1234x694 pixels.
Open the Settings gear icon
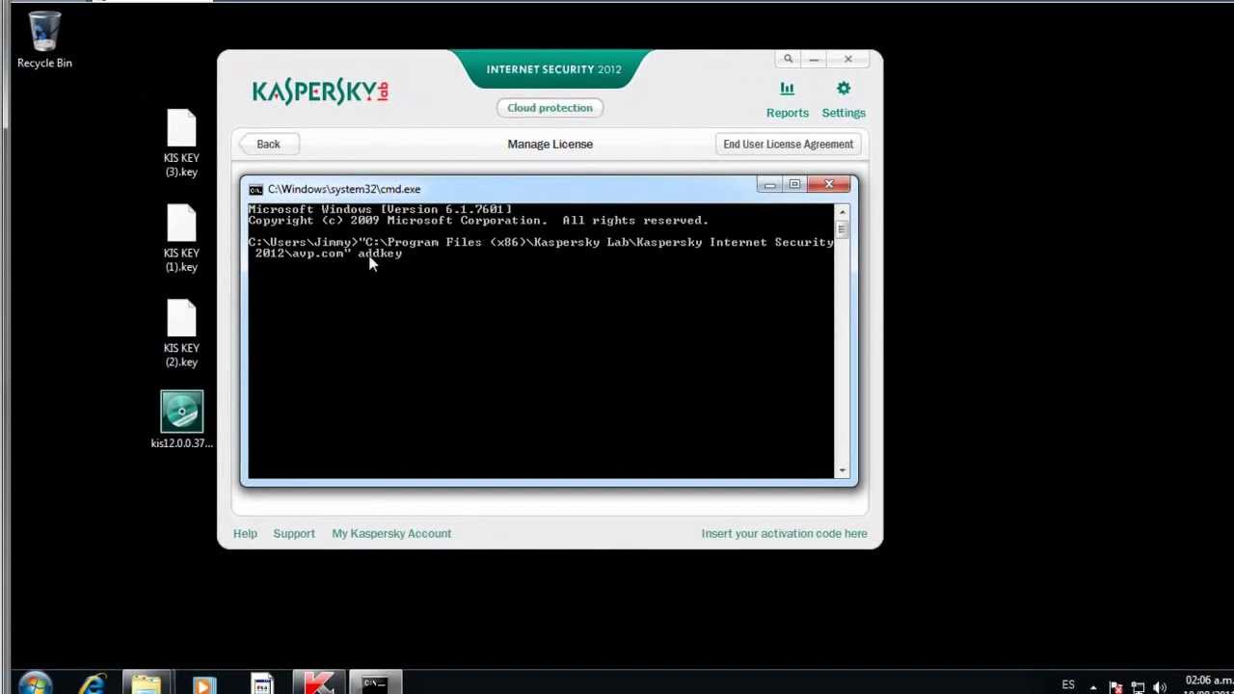[844, 89]
